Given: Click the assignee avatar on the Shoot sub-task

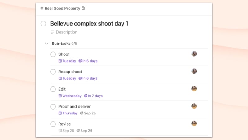Looking at the screenshot, I should [194, 54].
